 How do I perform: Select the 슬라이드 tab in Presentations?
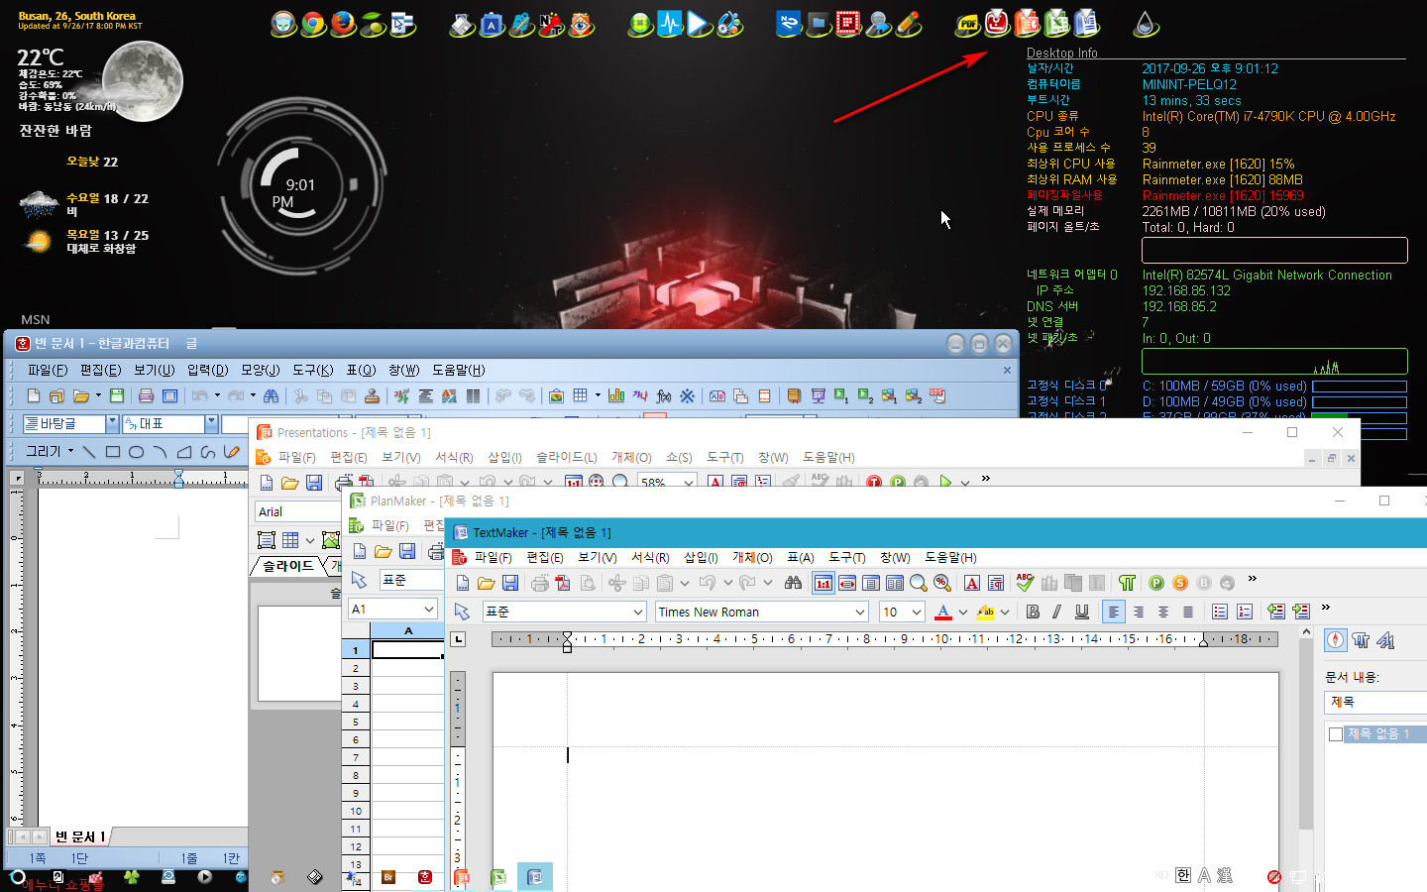(x=287, y=566)
